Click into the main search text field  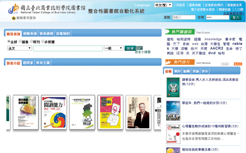[x=68, y=48]
